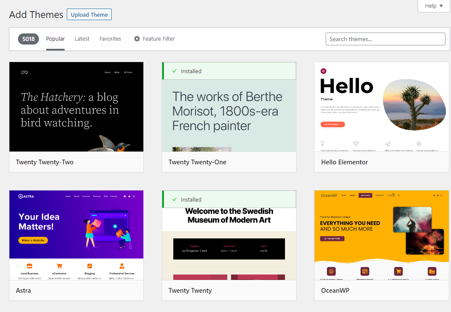Click the 5018 theme count badge
This screenshot has height=312, width=451.
(x=29, y=39)
